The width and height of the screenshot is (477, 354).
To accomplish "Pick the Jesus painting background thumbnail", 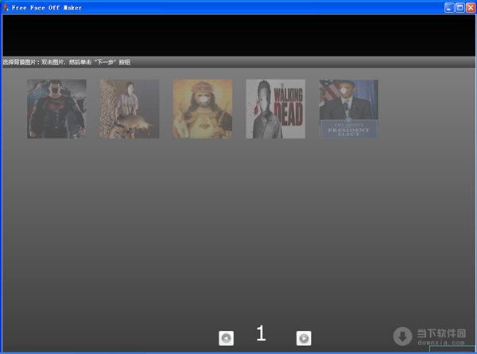I will click(203, 109).
